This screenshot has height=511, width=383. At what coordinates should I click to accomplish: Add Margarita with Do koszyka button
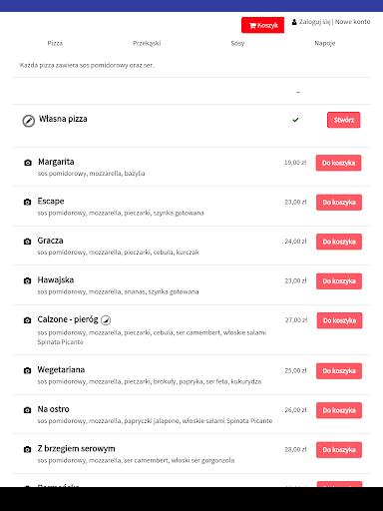[338, 163]
